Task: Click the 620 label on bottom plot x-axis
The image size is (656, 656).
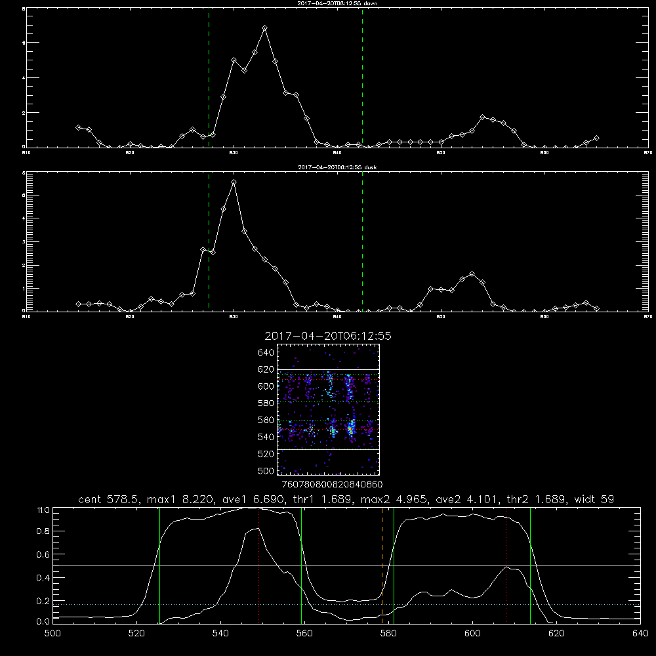Action: tap(556, 633)
